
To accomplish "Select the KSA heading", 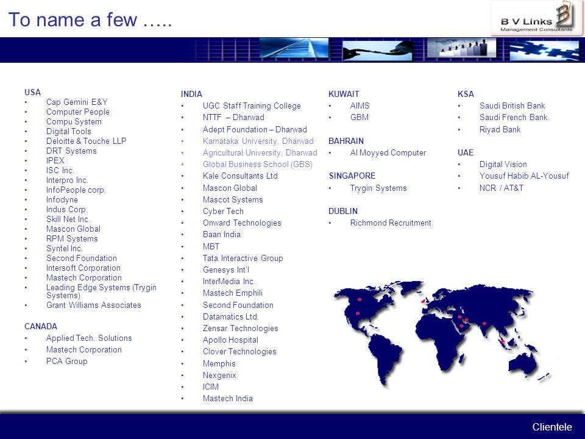I will (x=466, y=94).
